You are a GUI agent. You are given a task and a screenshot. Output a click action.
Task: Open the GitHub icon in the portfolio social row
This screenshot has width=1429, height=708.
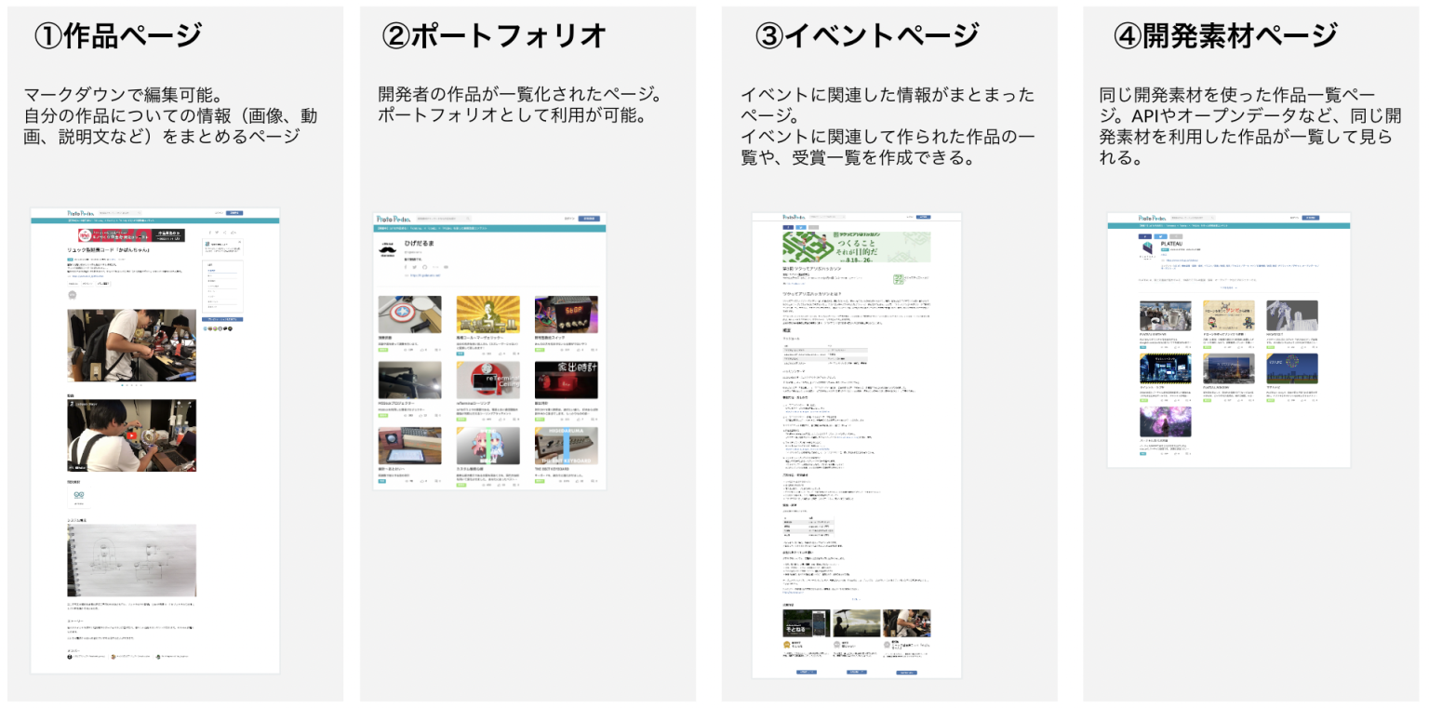425,267
